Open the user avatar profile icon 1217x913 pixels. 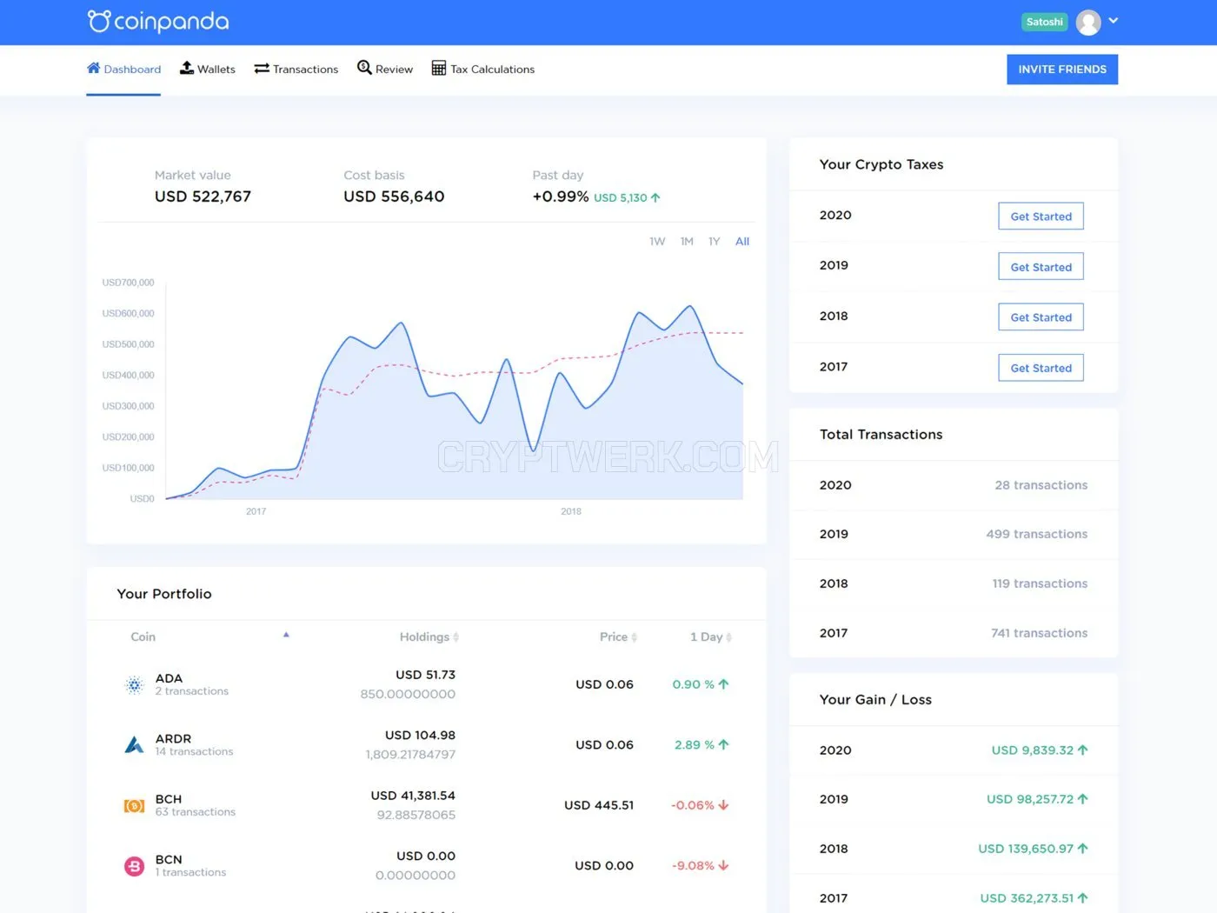(x=1088, y=22)
